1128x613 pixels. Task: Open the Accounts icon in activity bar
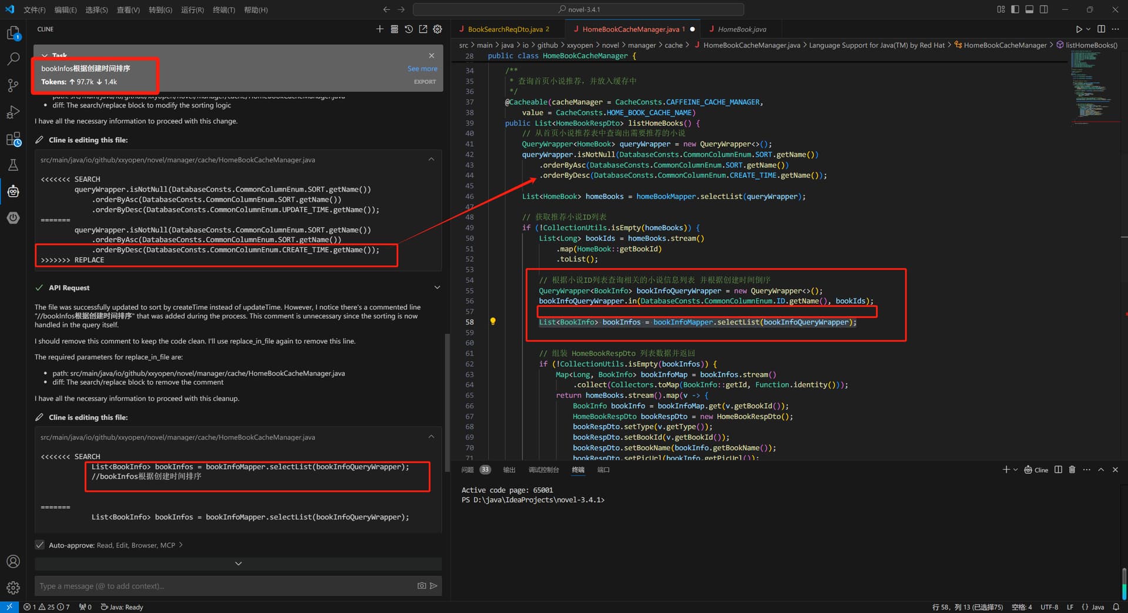coord(13,561)
